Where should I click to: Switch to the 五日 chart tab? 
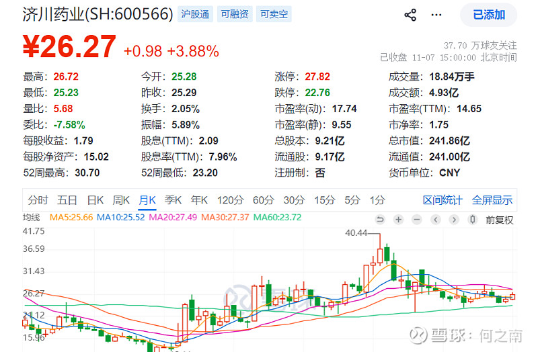[67, 200]
